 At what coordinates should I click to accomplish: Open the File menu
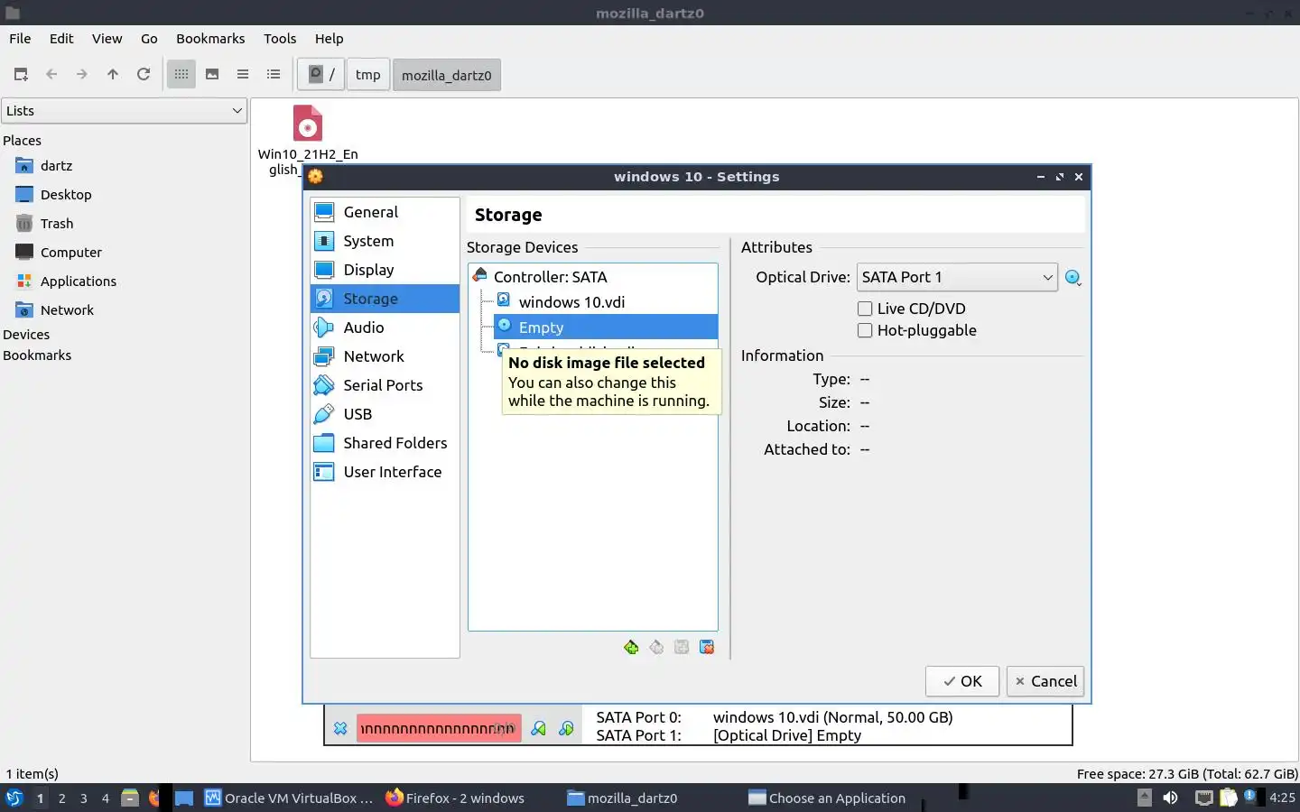(20, 39)
